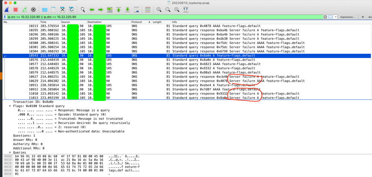
Task: Jump to the first packet
Action: coord(119,10)
